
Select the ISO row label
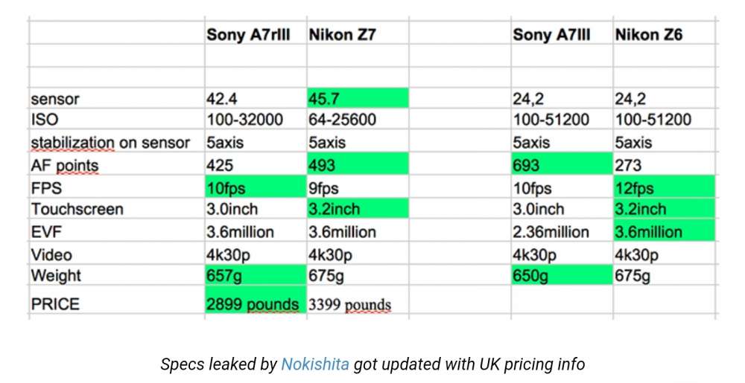coord(45,120)
